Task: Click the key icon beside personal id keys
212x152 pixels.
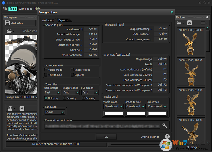Action: pos(165,125)
